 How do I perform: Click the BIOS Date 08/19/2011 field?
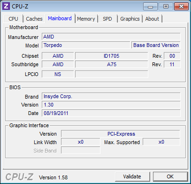[111, 113]
